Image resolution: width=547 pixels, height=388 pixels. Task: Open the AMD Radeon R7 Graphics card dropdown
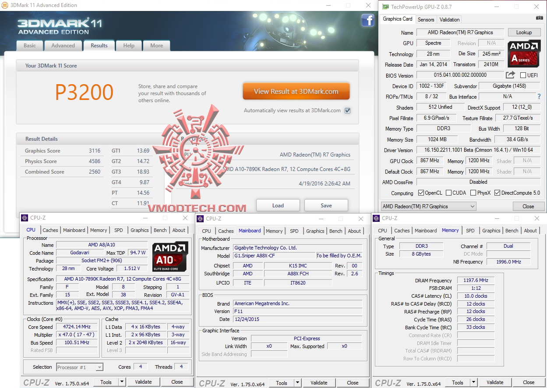pyautogui.click(x=428, y=206)
